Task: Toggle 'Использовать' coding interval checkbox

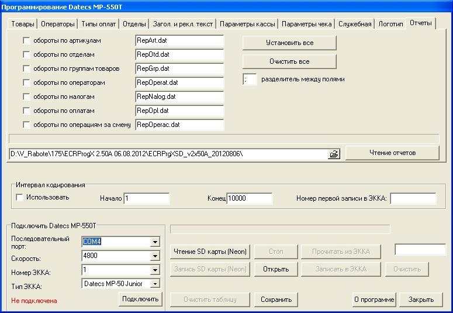Action: (x=20, y=197)
